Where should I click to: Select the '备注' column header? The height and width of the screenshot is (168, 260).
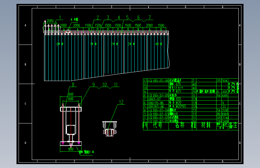point(233,126)
